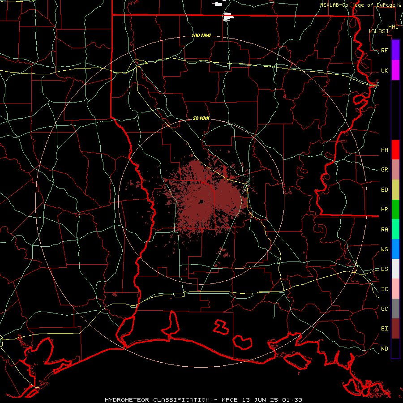Click the 'KPOE' station identifier in the caption
This screenshot has height=403, width=403.
tap(230, 400)
